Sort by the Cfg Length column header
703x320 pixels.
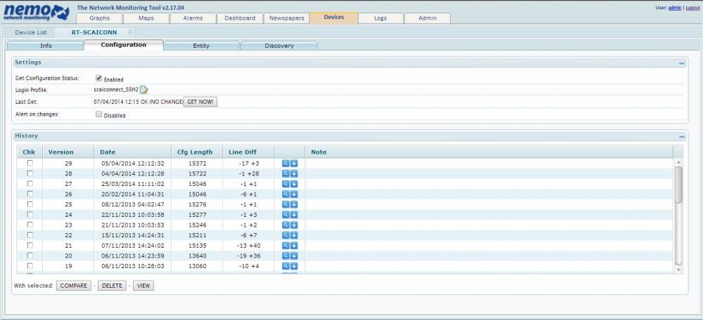tap(197, 152)
